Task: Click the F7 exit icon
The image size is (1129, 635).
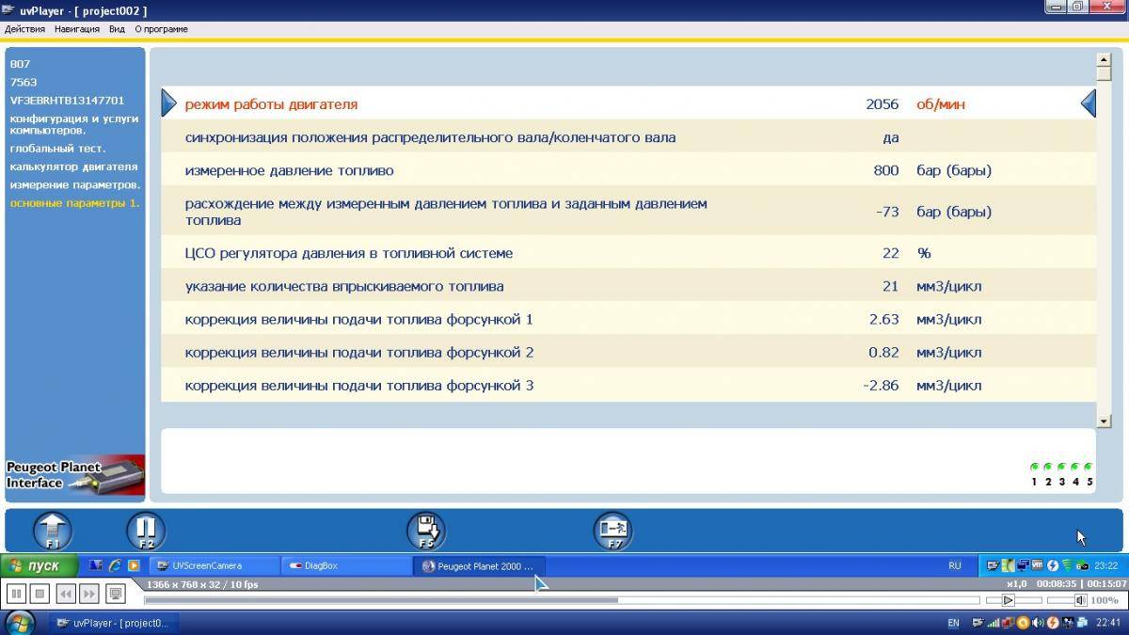Action: 613,532
